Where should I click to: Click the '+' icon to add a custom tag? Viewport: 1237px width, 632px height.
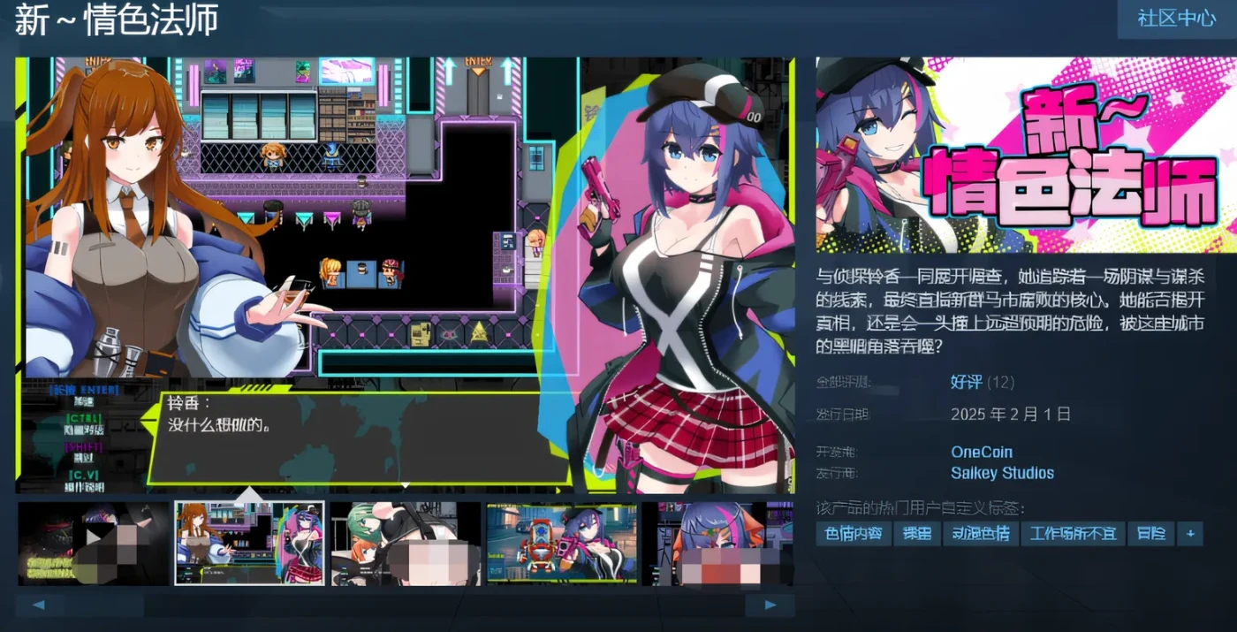coord(1191,533)
